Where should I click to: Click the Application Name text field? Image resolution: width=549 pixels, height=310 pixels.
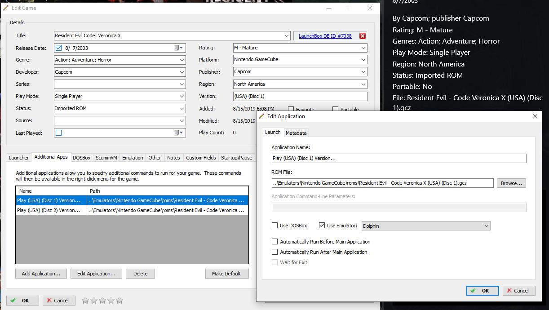click(399, 158)
